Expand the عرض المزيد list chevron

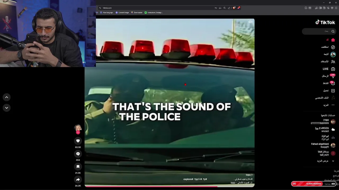(x=333, y=161)
